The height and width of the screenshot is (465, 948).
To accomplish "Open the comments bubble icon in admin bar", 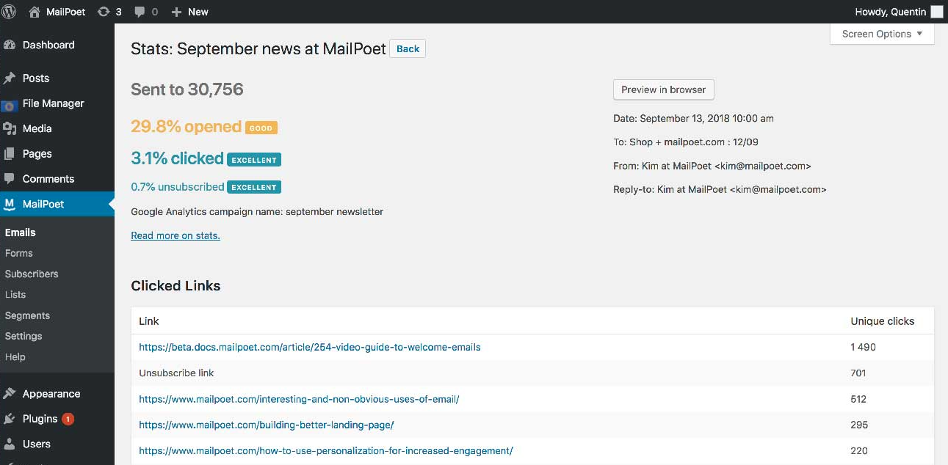I will (x=140, y=12).
